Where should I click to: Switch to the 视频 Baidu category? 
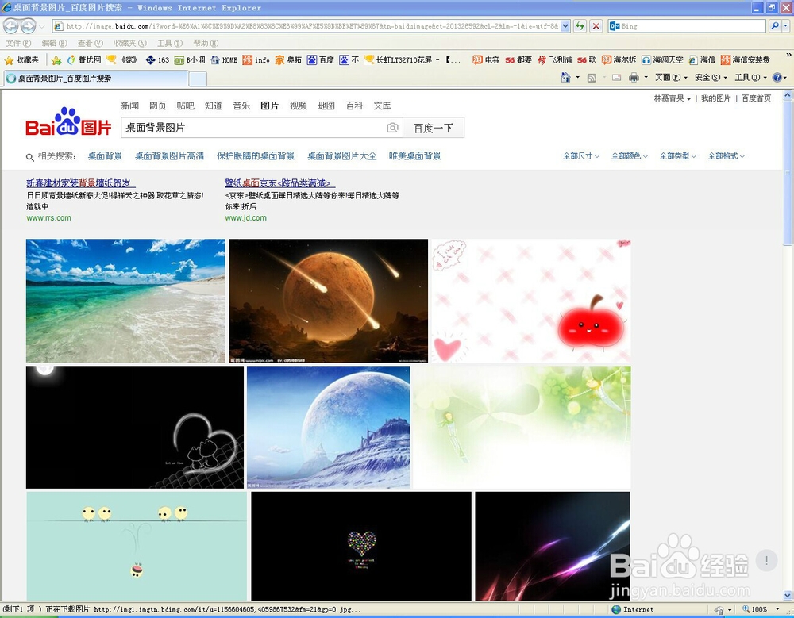299,106
